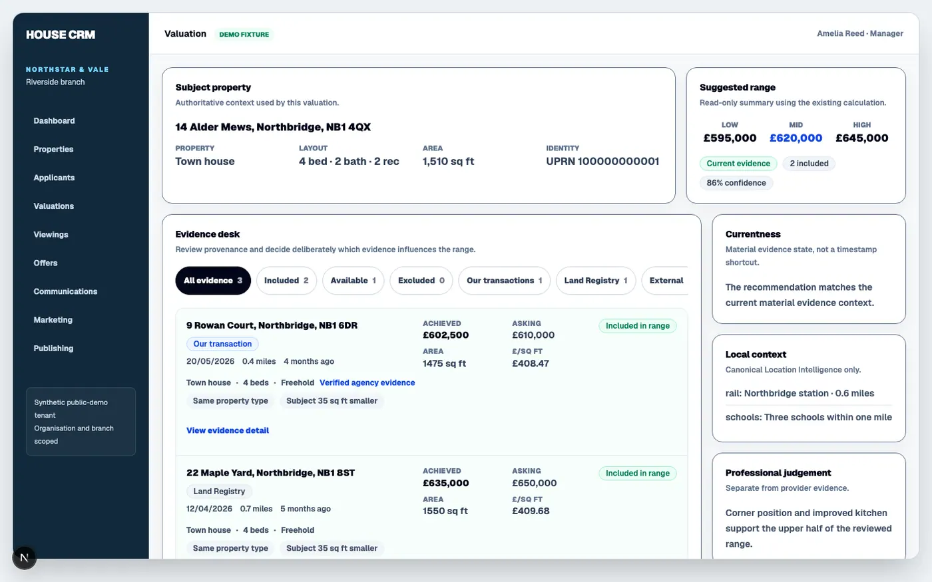This screenshot has width=932, height=582.
Task: Click the high value £645,000
Action: tap(862, 138)
